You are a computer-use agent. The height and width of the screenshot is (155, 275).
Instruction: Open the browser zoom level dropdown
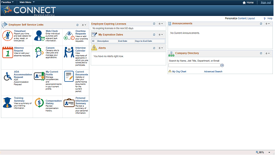pyautogui.click(x=269, y=152)
